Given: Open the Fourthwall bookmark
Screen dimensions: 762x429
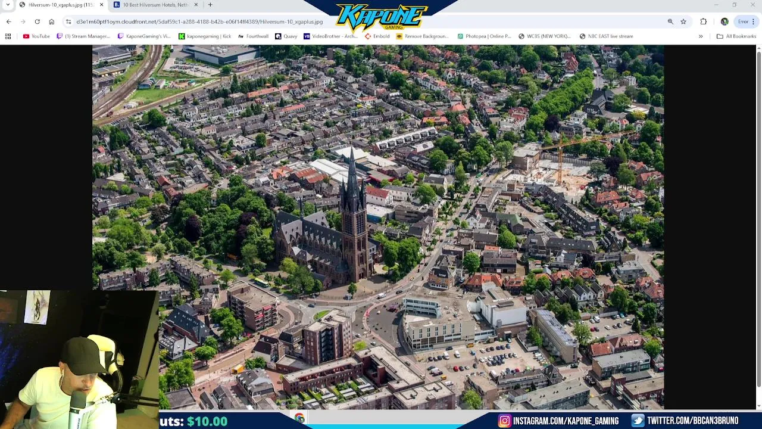Looking at the screenshot, I should [253, 36].
